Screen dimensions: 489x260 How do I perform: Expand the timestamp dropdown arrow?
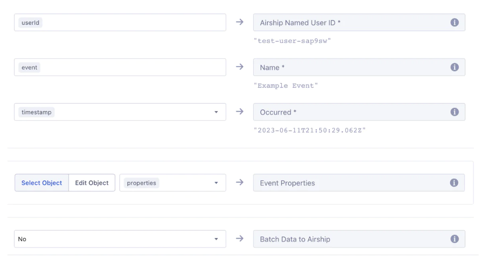click(x=216, y=112)
